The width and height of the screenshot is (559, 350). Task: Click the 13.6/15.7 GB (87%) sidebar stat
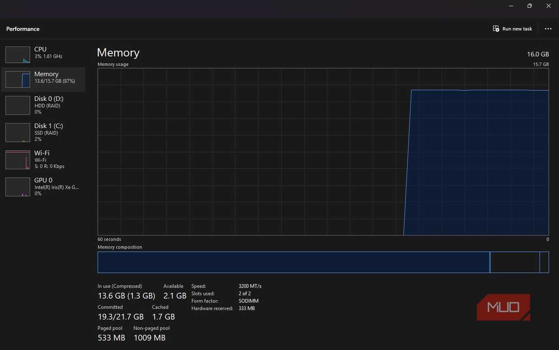coord(54,81)
